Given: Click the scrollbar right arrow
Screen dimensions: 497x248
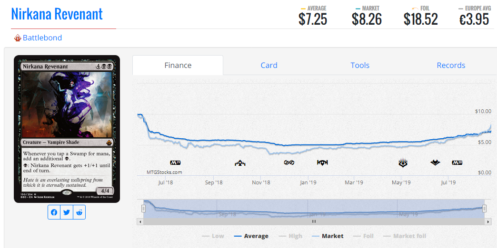Looking at the screenshot, I should click(x=488, y=221).
